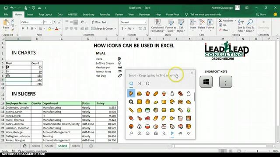The width and height of the screenshot is (280, 157).
Task: Choose the hamburger emoji in picker
Action: click(x=139, y=93)
